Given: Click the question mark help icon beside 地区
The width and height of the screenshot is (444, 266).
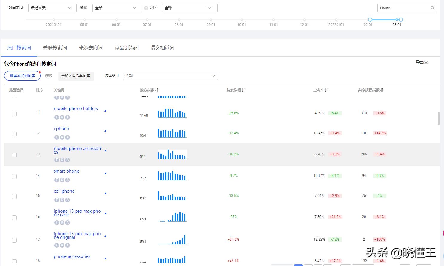Looking at the screenshot, I should coord(146,8).
